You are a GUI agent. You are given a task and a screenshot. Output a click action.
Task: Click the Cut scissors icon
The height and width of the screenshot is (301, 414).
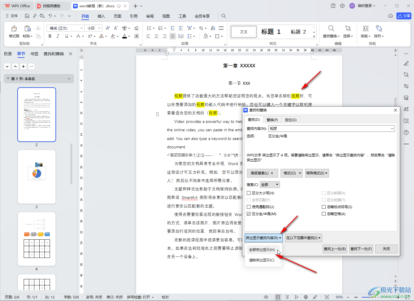(x=38, y=28)
